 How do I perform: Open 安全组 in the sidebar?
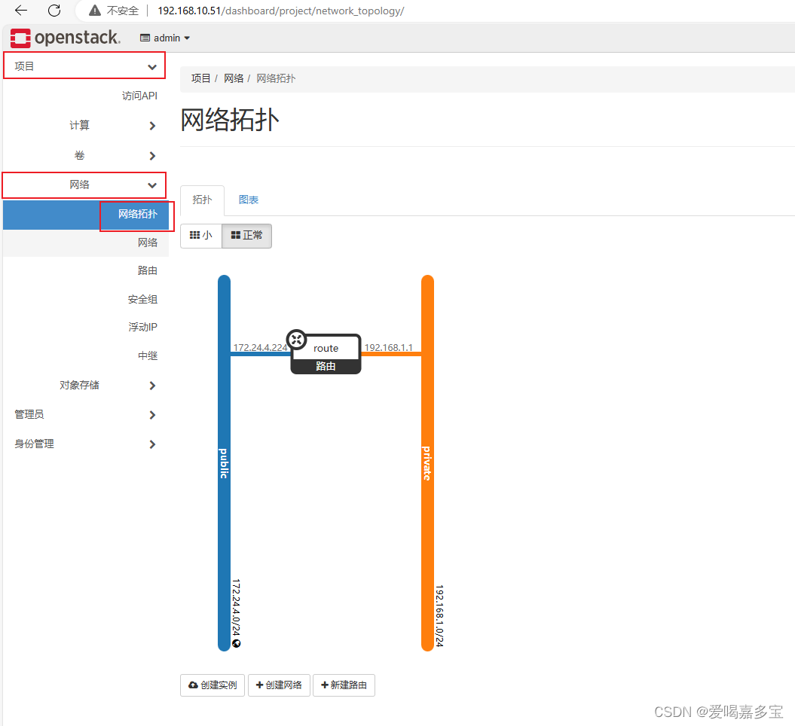point(142,300)
